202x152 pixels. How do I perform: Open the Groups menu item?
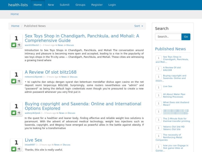[80, 5]
